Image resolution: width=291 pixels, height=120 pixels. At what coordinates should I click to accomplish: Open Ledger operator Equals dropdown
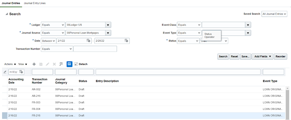pyautogui.click(x=53, y=25)
